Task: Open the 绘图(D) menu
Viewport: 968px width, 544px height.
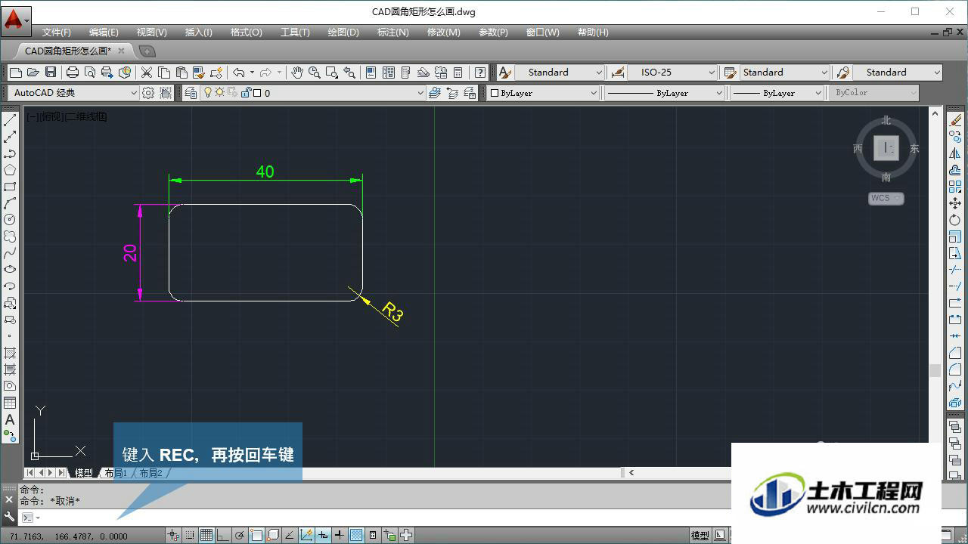Action: [x=343, y=32]
